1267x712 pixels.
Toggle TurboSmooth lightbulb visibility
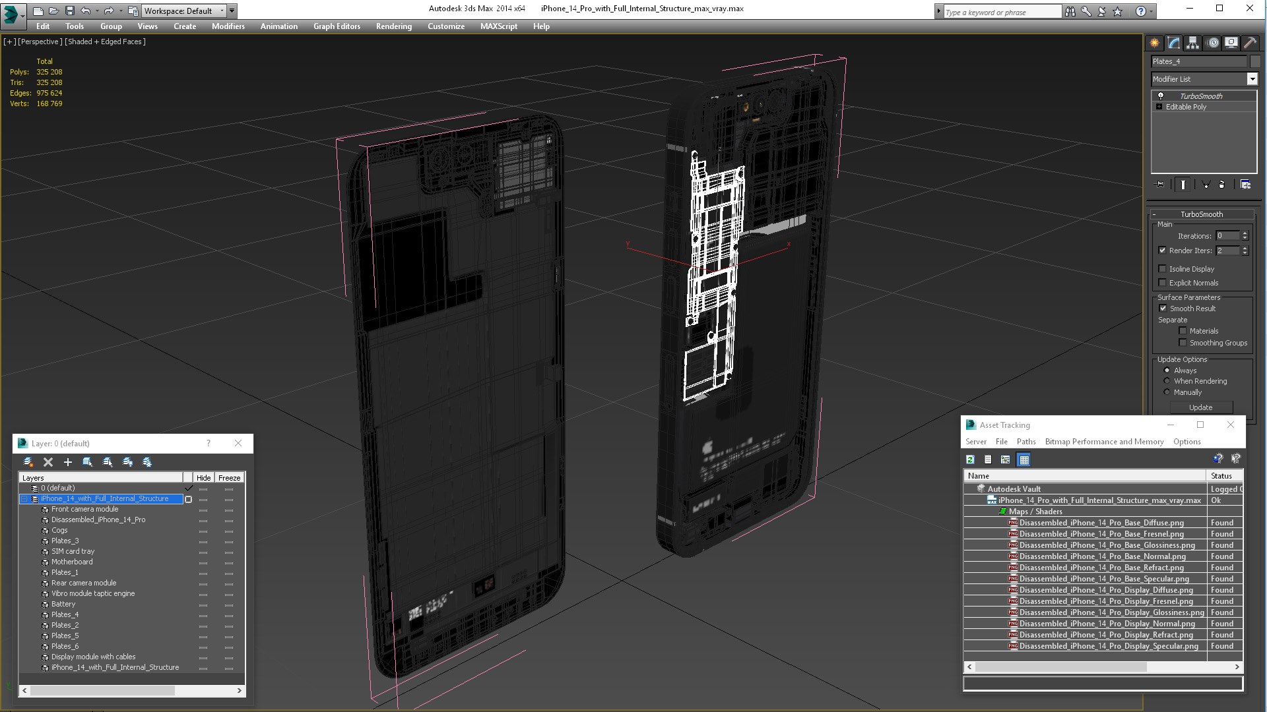point(1160,96)
